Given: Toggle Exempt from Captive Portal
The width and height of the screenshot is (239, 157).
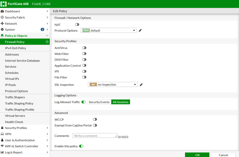Looking at the screenshot, I should coord(95,125).
